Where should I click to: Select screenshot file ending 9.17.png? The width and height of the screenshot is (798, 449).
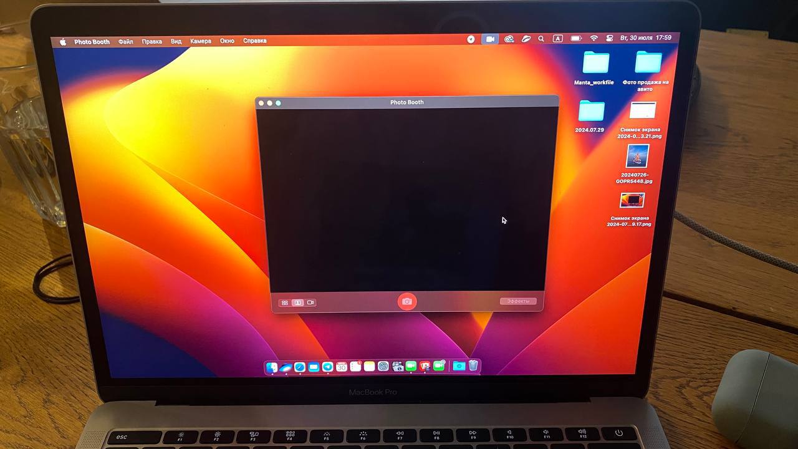[x=632, y=200]
